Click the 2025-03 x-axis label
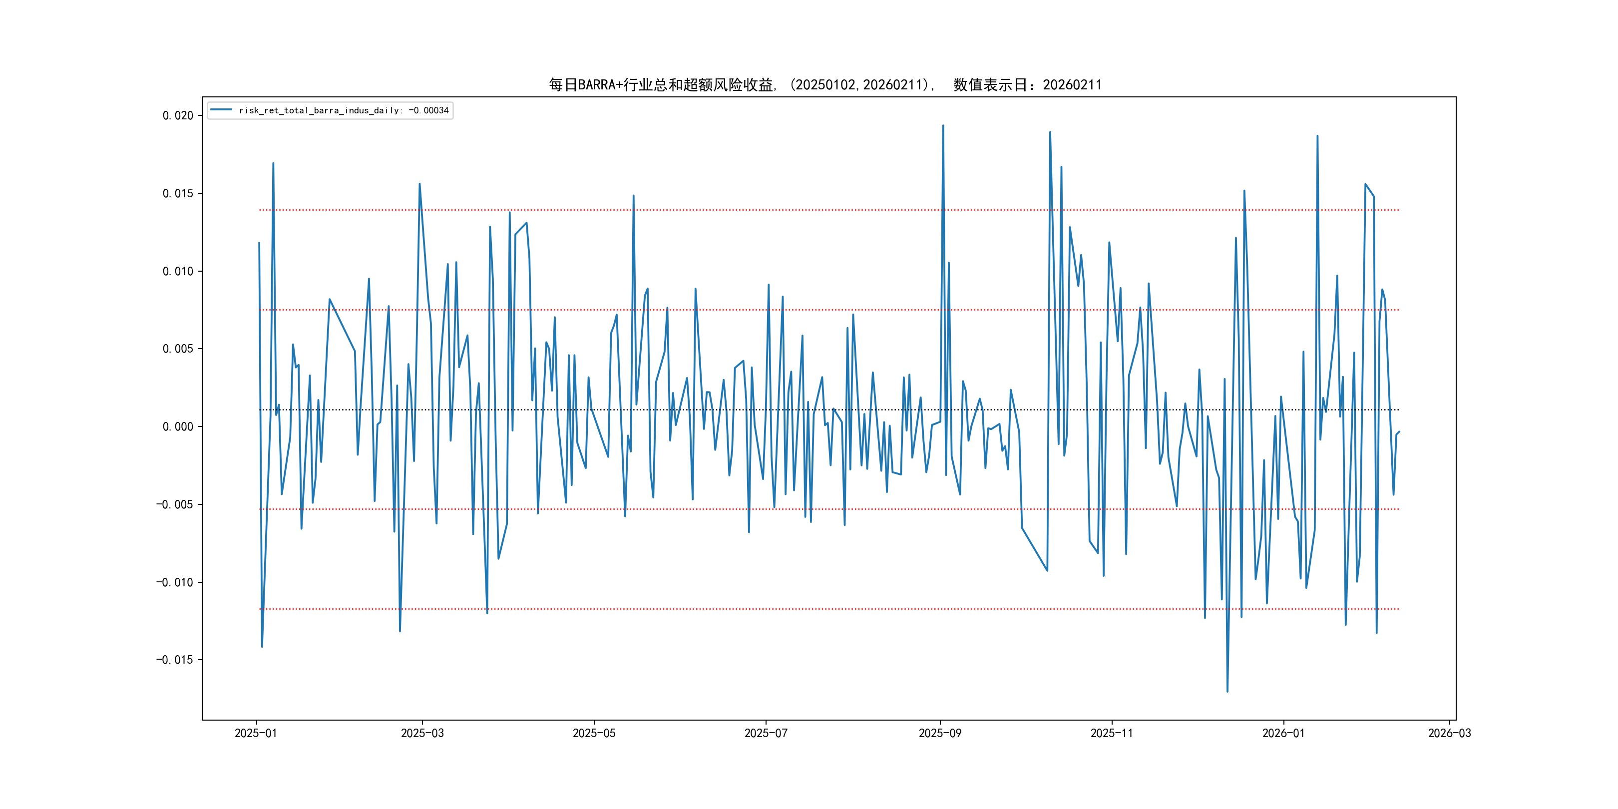The height and width of the screenshot is (809, 1618). (x=422, y=733)
